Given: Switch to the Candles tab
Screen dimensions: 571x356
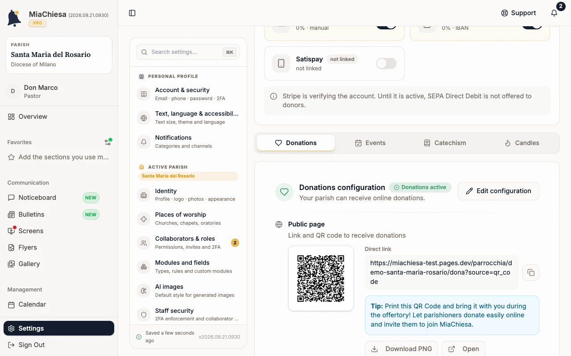Looking at the screenshot, I should 521,143.
